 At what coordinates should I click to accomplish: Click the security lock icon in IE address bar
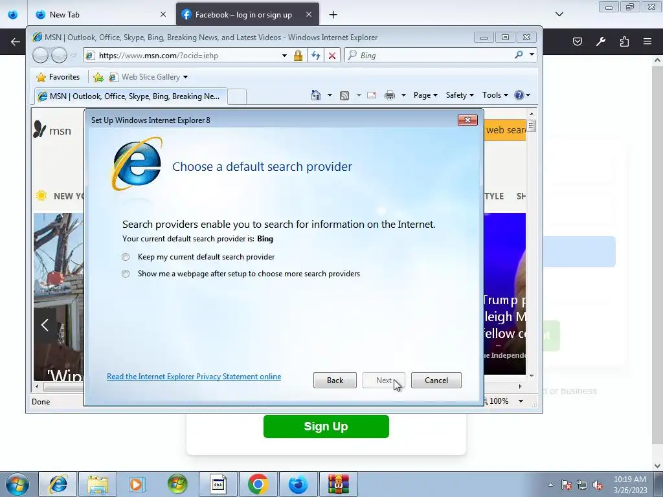point(298,56)
